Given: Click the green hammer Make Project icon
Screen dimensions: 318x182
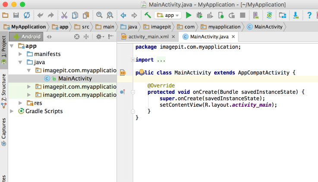Looking at the screenshot, I should [x=148, y=15].
